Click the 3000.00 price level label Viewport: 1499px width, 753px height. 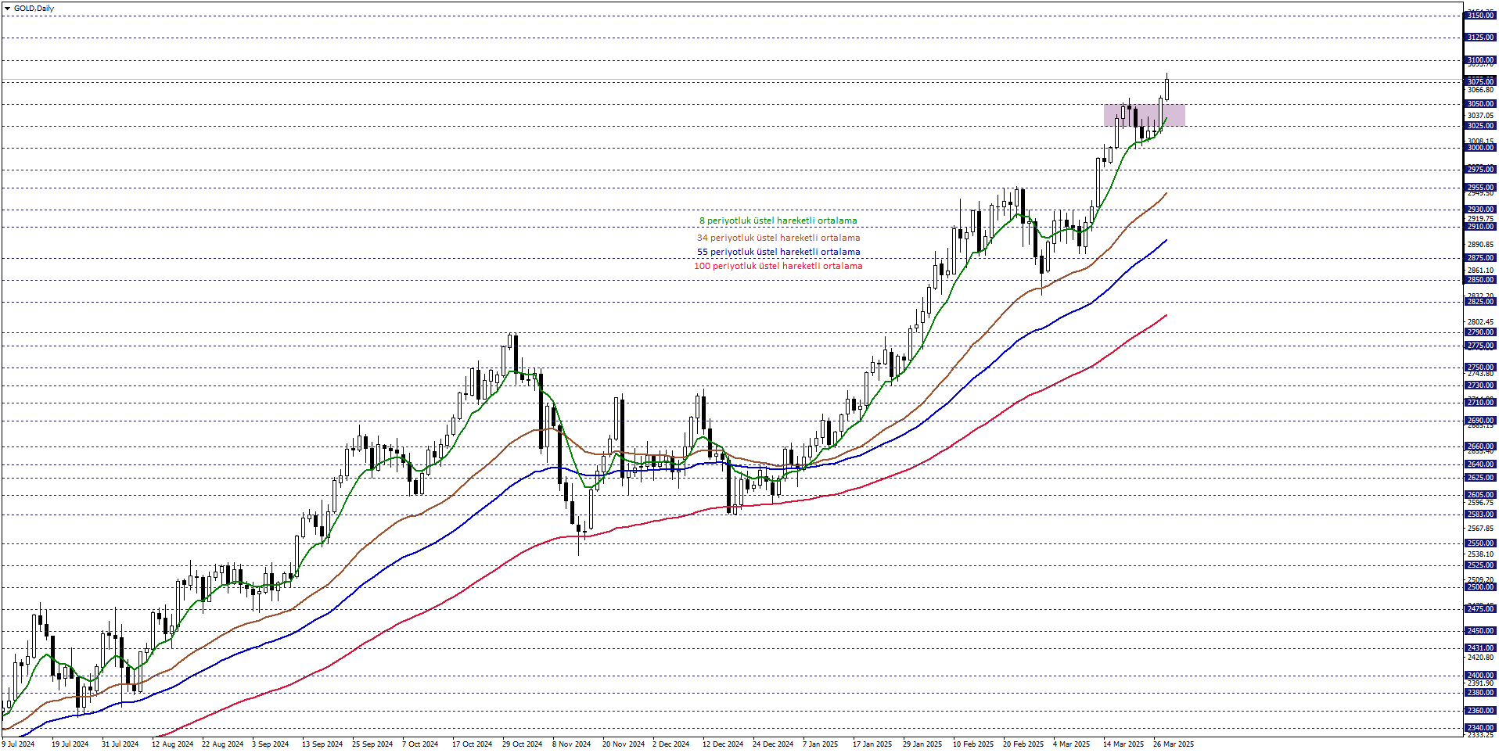[x=1480, y=148]
